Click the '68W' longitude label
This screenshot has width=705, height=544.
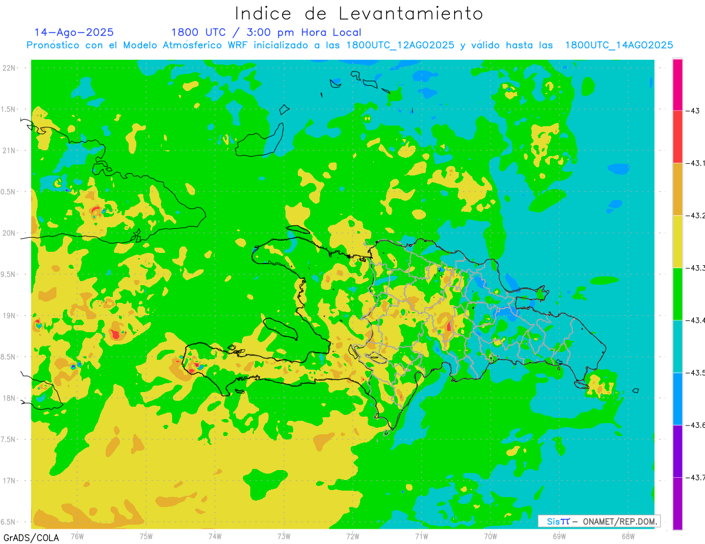(x=628, y=536)
